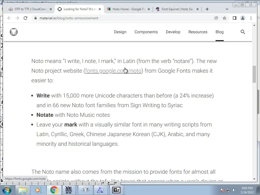Click the browser Forward arrow
Screen dimensions: 260x195
pyautogui.click(x=17, y=18)
